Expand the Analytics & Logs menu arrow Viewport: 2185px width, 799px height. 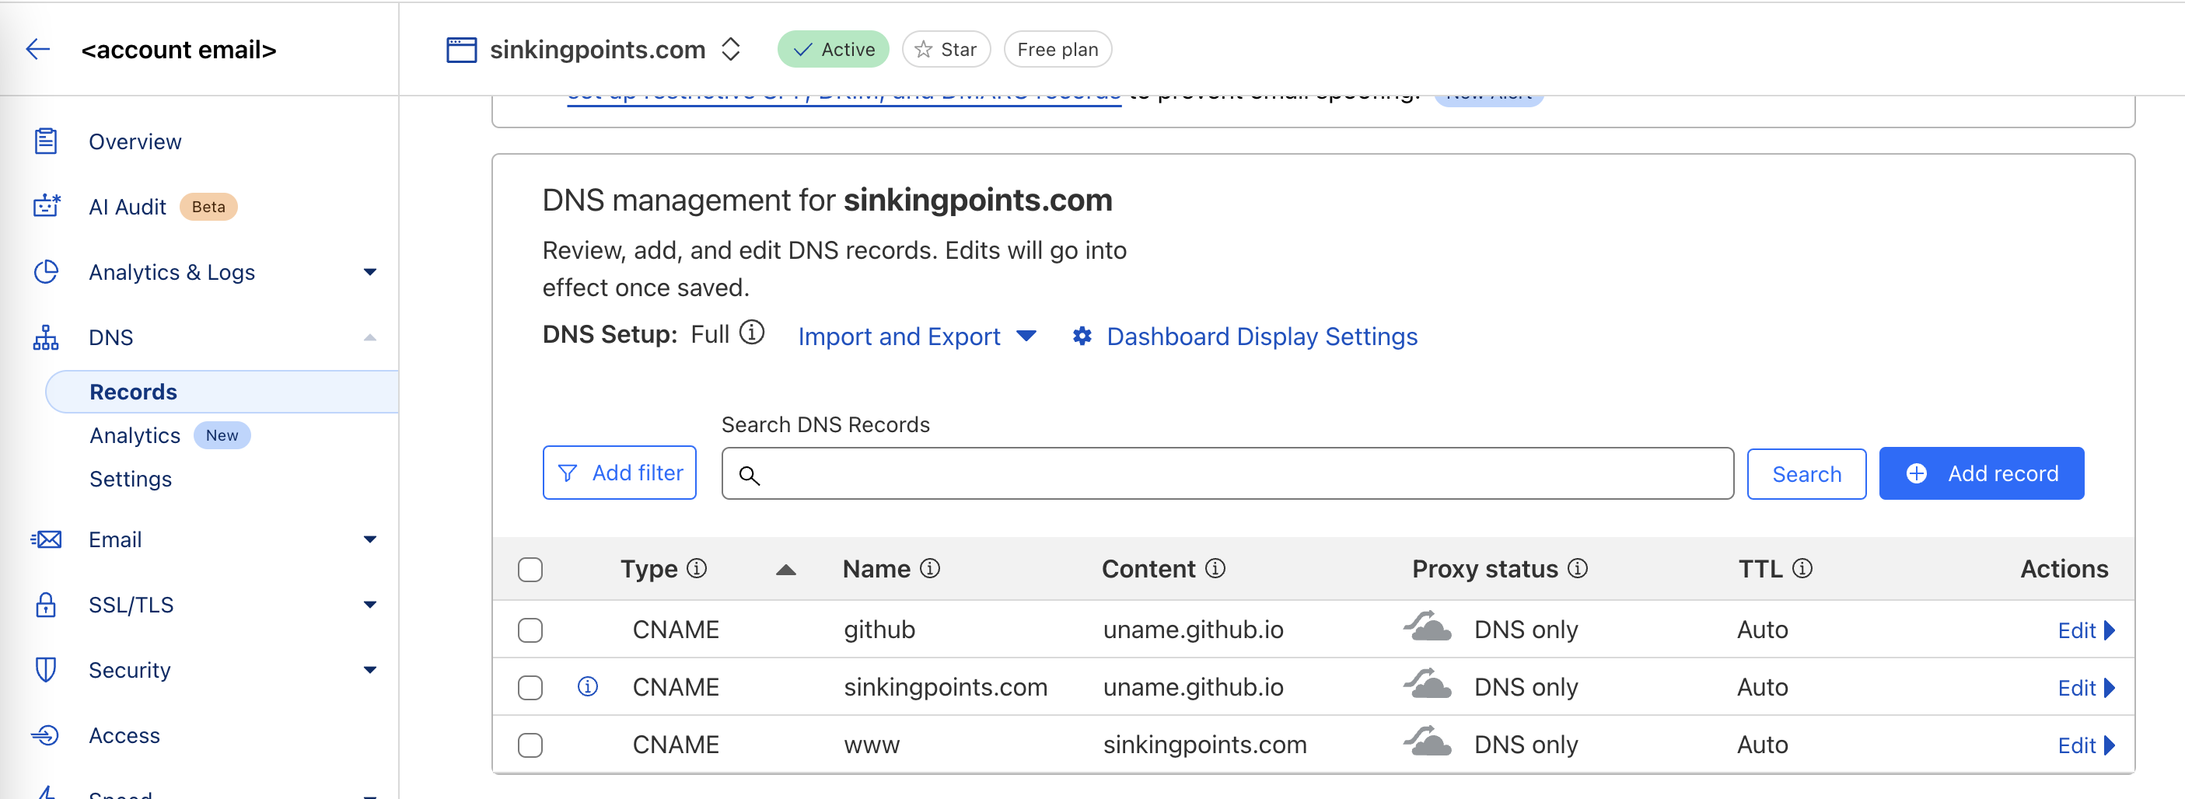[370, 272]
